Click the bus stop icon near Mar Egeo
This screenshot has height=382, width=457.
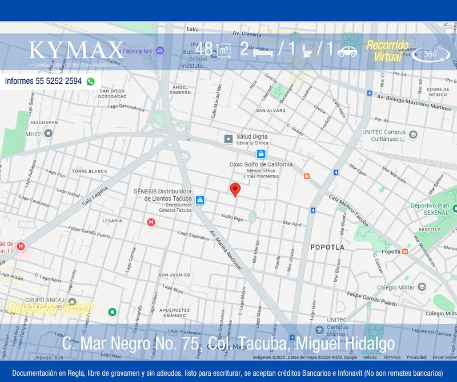pyautogui.click(x=336, y=173)
